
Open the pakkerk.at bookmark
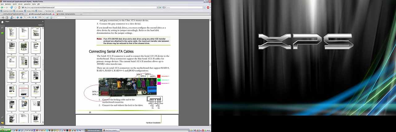pos(59,11)
